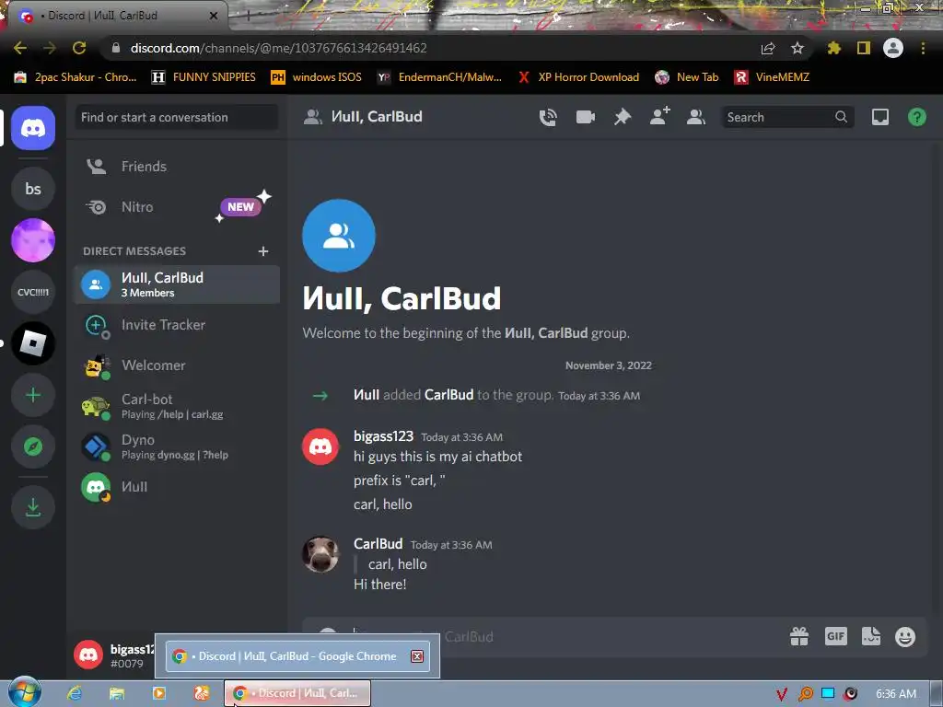Viewport: 943px width, 707px height.
Task: Show pinned messages
Action: point(623,117)
